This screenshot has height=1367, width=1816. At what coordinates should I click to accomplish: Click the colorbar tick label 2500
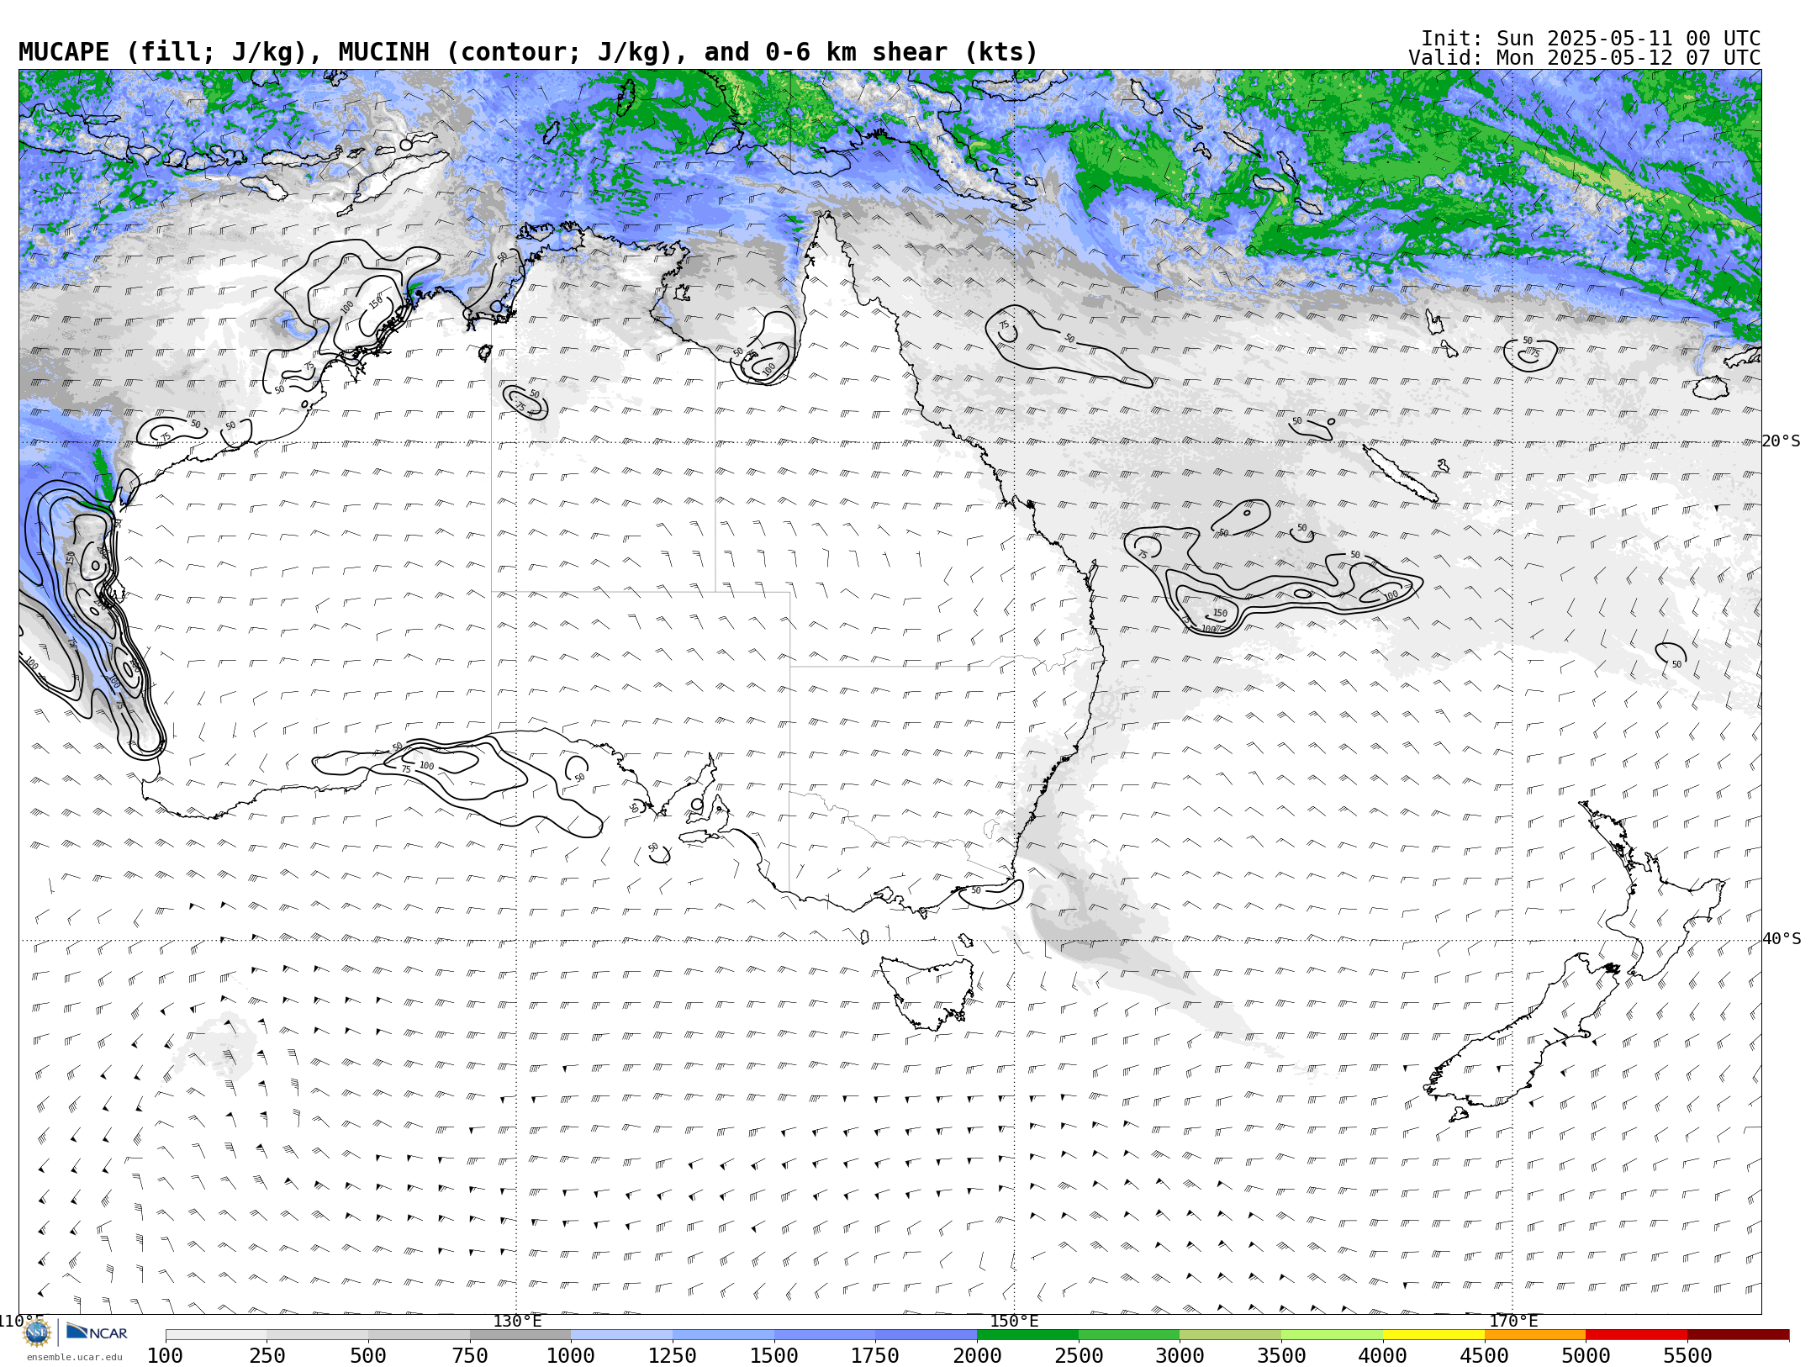pos(1079,1356)
